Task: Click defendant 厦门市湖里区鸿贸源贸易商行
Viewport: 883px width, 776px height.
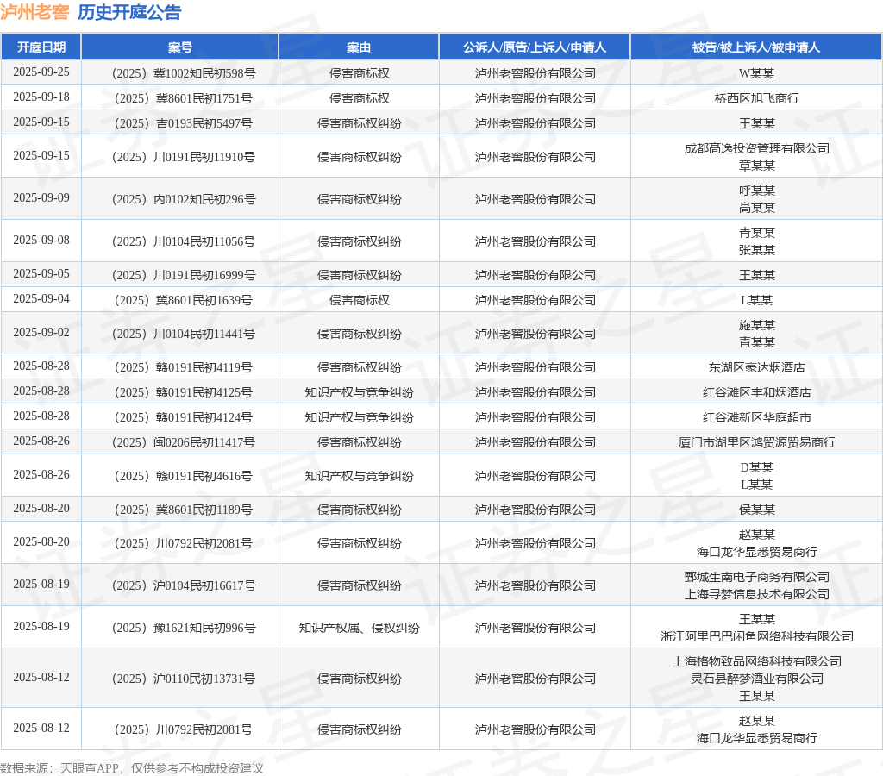Action: tap(756, 442)
